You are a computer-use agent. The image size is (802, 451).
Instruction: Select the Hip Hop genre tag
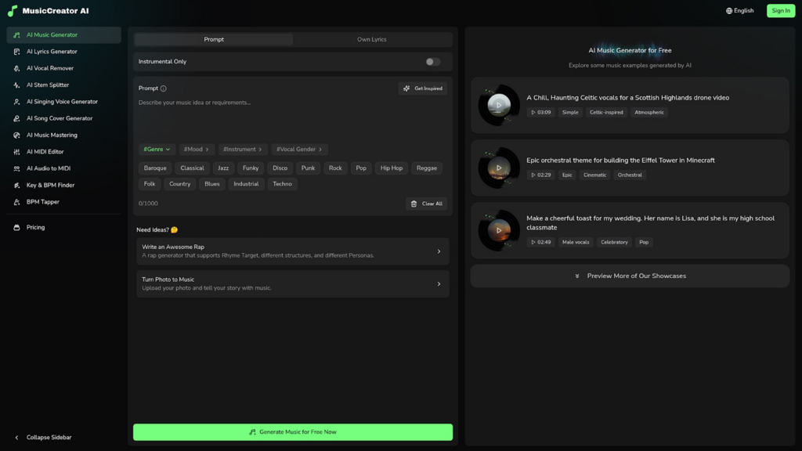pyautogui.click(x=391, y=168)
